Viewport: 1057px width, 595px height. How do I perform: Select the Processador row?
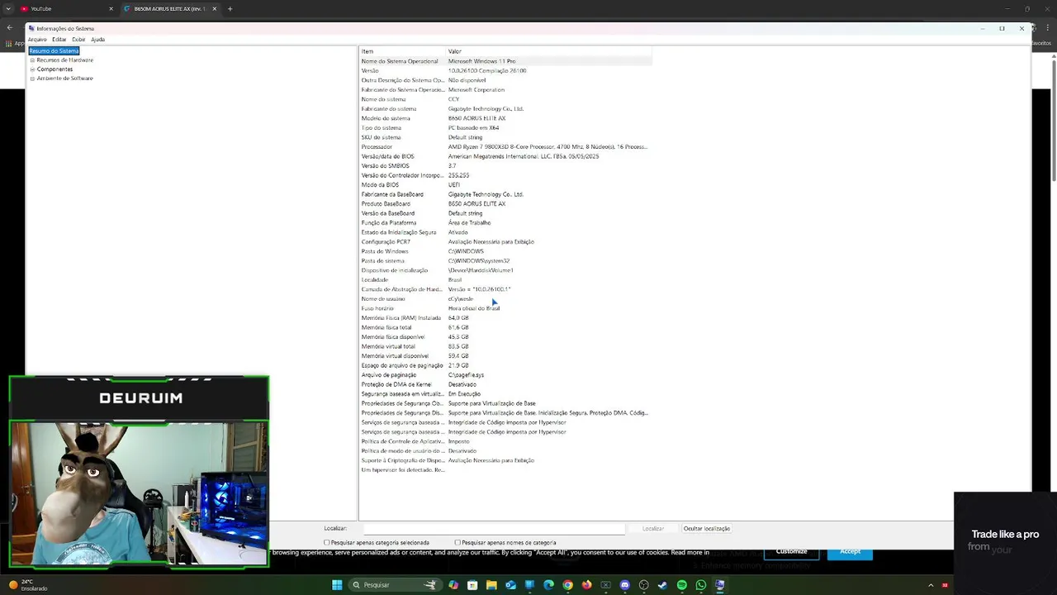(505, 147)
